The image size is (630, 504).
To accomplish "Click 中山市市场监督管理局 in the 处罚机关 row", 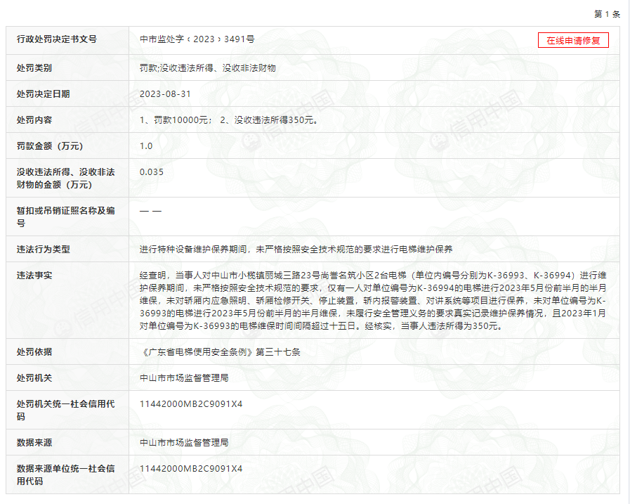I will [x=184, y=377].
